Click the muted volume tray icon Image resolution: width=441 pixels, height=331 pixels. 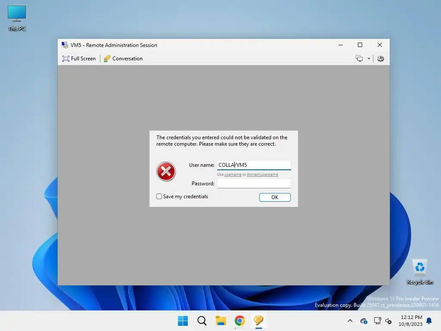(x=388, y=321)
